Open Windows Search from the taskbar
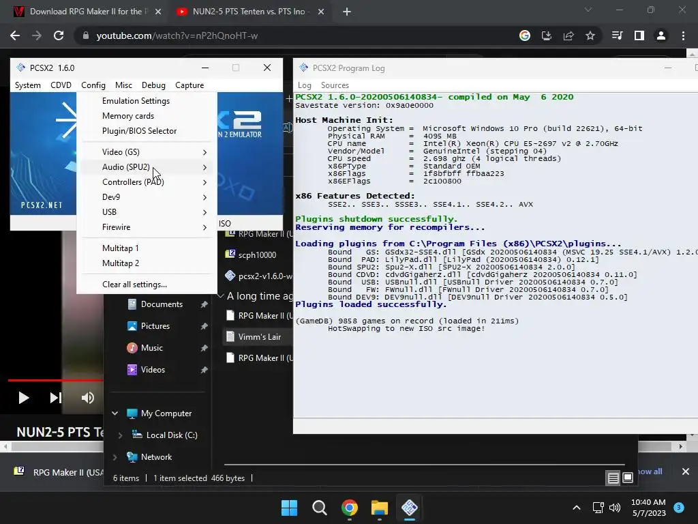This screenshot has height=524, width=698. click(319, 508)
